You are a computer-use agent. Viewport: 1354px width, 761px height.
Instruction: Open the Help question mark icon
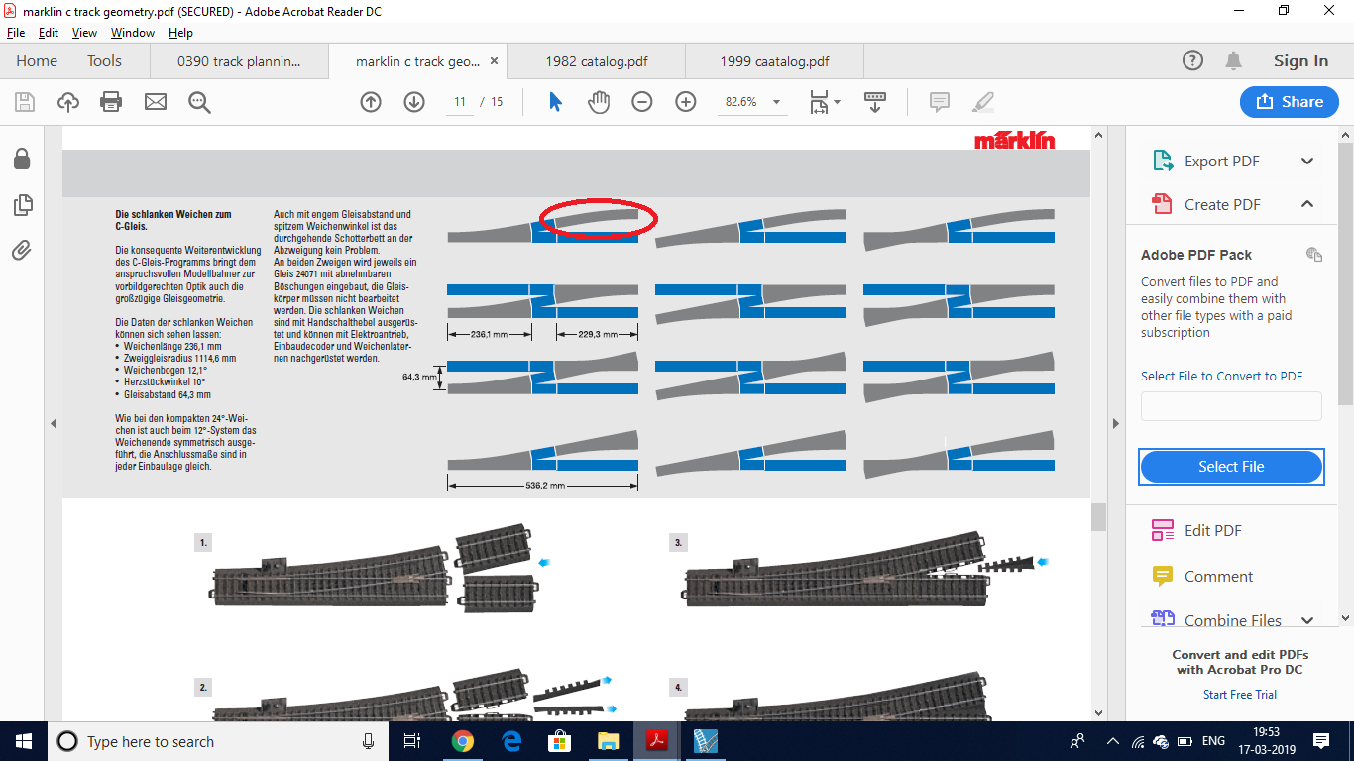pos(1193,60)
